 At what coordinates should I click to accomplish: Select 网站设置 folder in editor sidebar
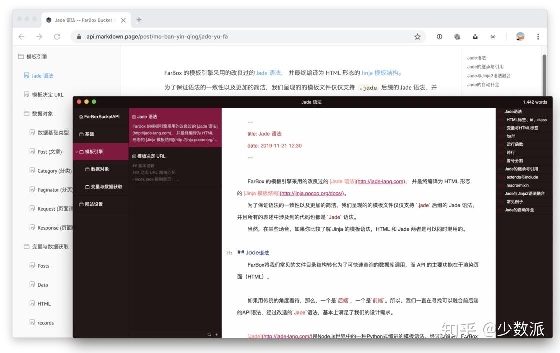point(91,204)
